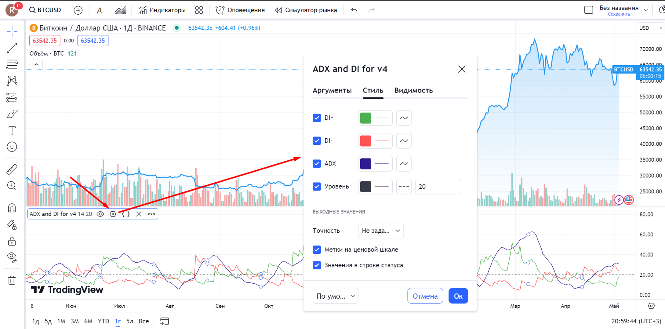This screenshot has width=665, height=329.
Task: Open the USD currency dropdown
Action: click(x=650, y=28)
